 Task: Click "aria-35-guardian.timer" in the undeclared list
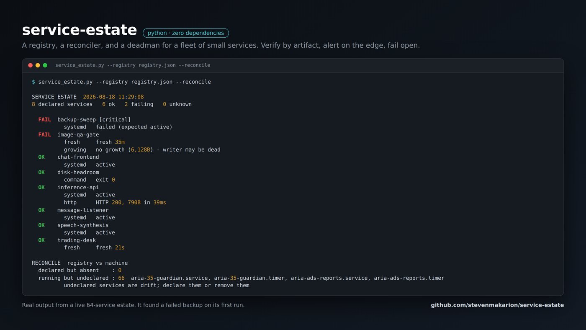[249, 278]
